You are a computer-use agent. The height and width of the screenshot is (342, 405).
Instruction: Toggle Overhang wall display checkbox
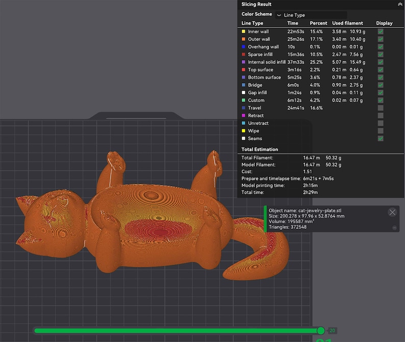[x=381, y=47]
